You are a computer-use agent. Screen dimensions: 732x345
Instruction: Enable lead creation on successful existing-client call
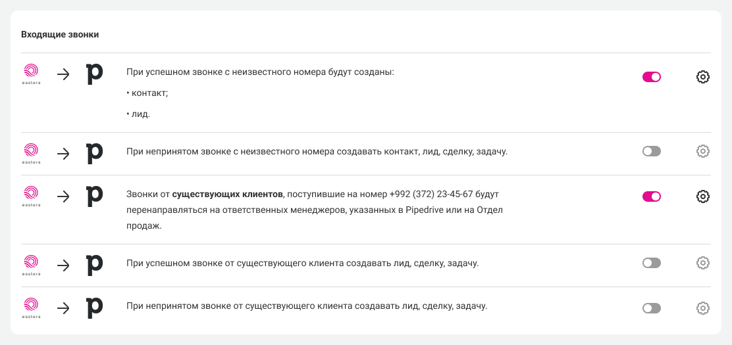pos(651,263)
